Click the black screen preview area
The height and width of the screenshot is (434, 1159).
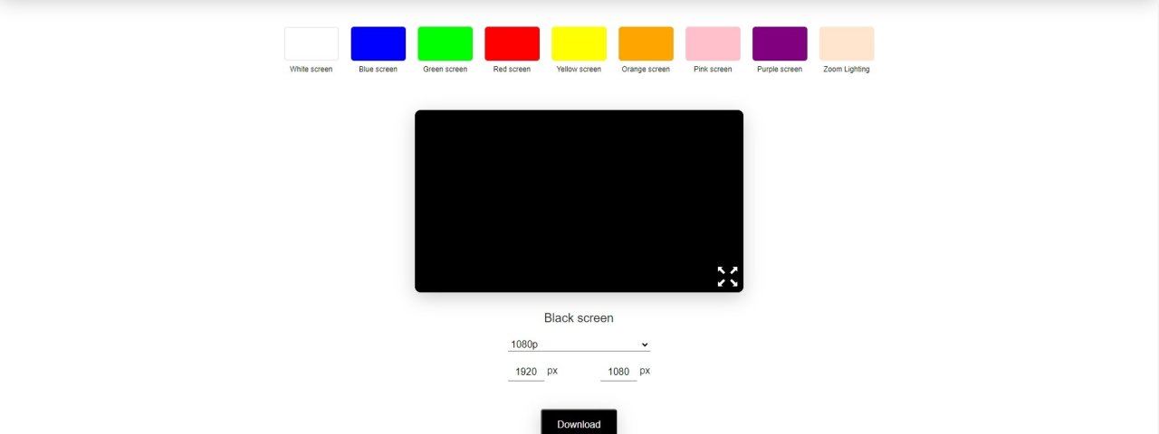pos(579,201)
